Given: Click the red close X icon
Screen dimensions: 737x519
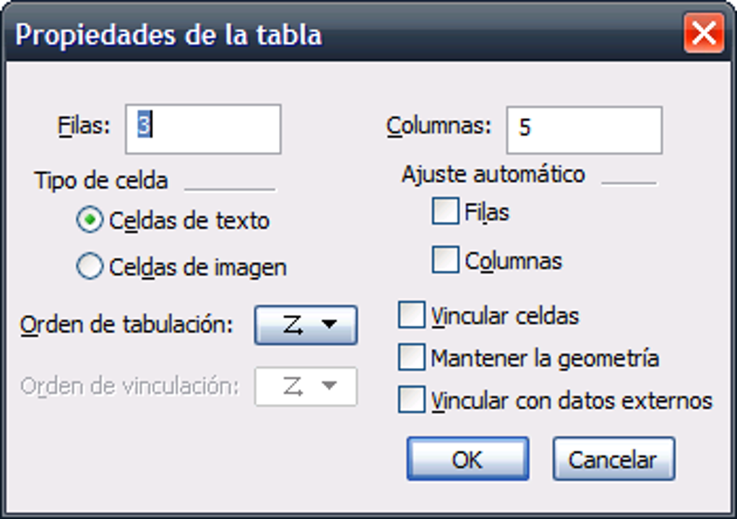Looking at the screenshot, I should click(x=703, y=34).
